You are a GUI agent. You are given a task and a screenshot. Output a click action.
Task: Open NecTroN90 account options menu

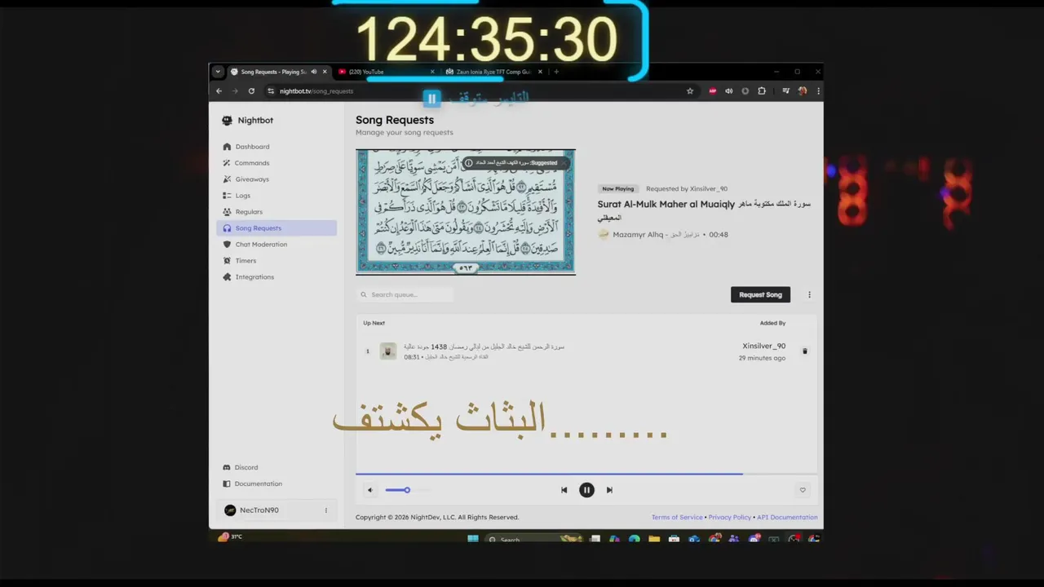pos(326,510)
